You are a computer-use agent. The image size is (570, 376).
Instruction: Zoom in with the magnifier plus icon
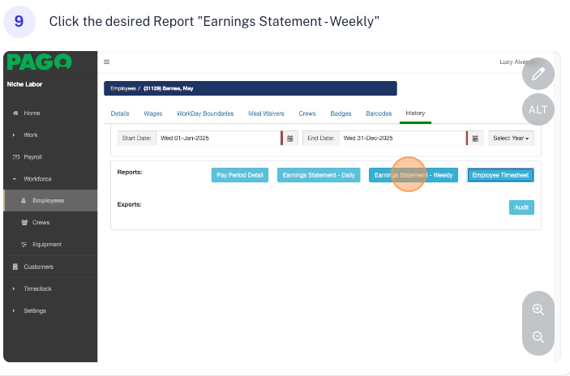tap(538, 309)
